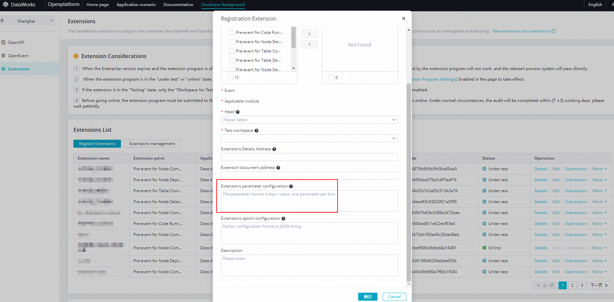
Task: Click the event list scrollbar thumb
Action: (x=293, y=37)
